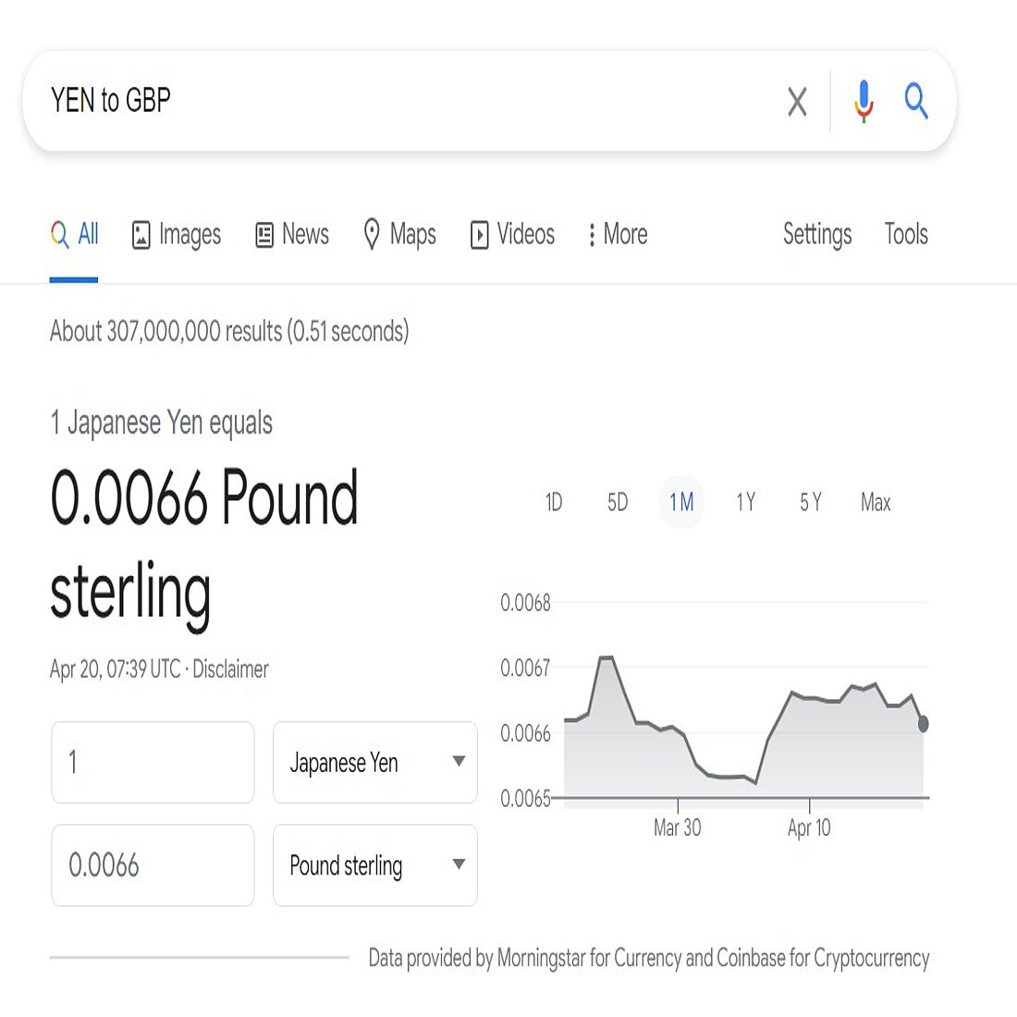Switch the chart to 1Y range
This screenshot has width=1017, height=1017.
[745, 502]
